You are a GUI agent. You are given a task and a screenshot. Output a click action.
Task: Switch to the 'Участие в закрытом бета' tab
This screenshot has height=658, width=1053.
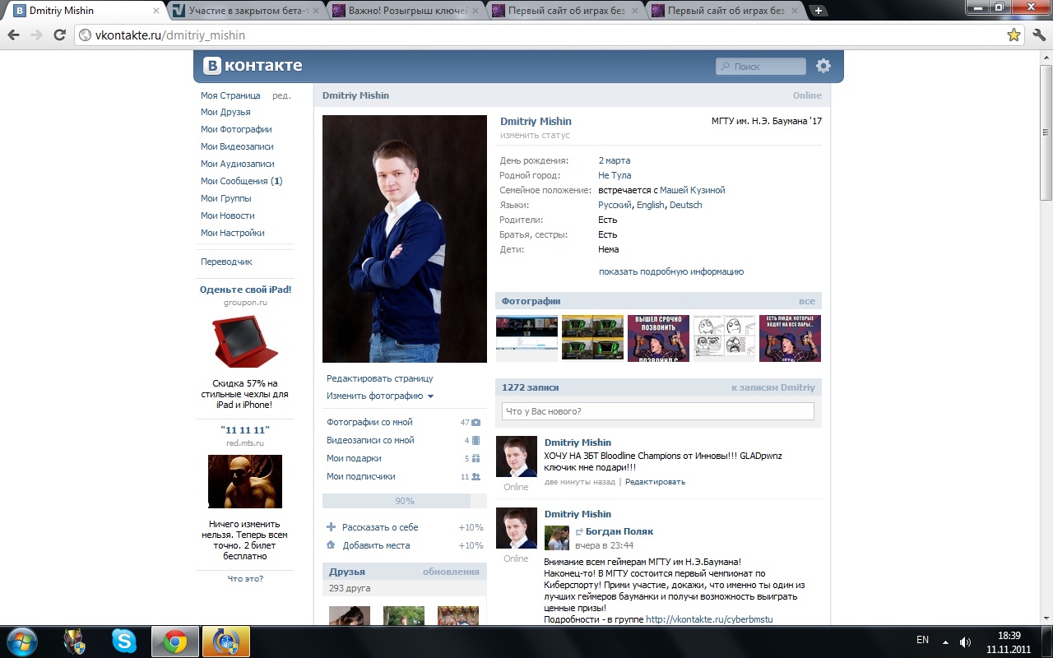click(x=244, y=11)
